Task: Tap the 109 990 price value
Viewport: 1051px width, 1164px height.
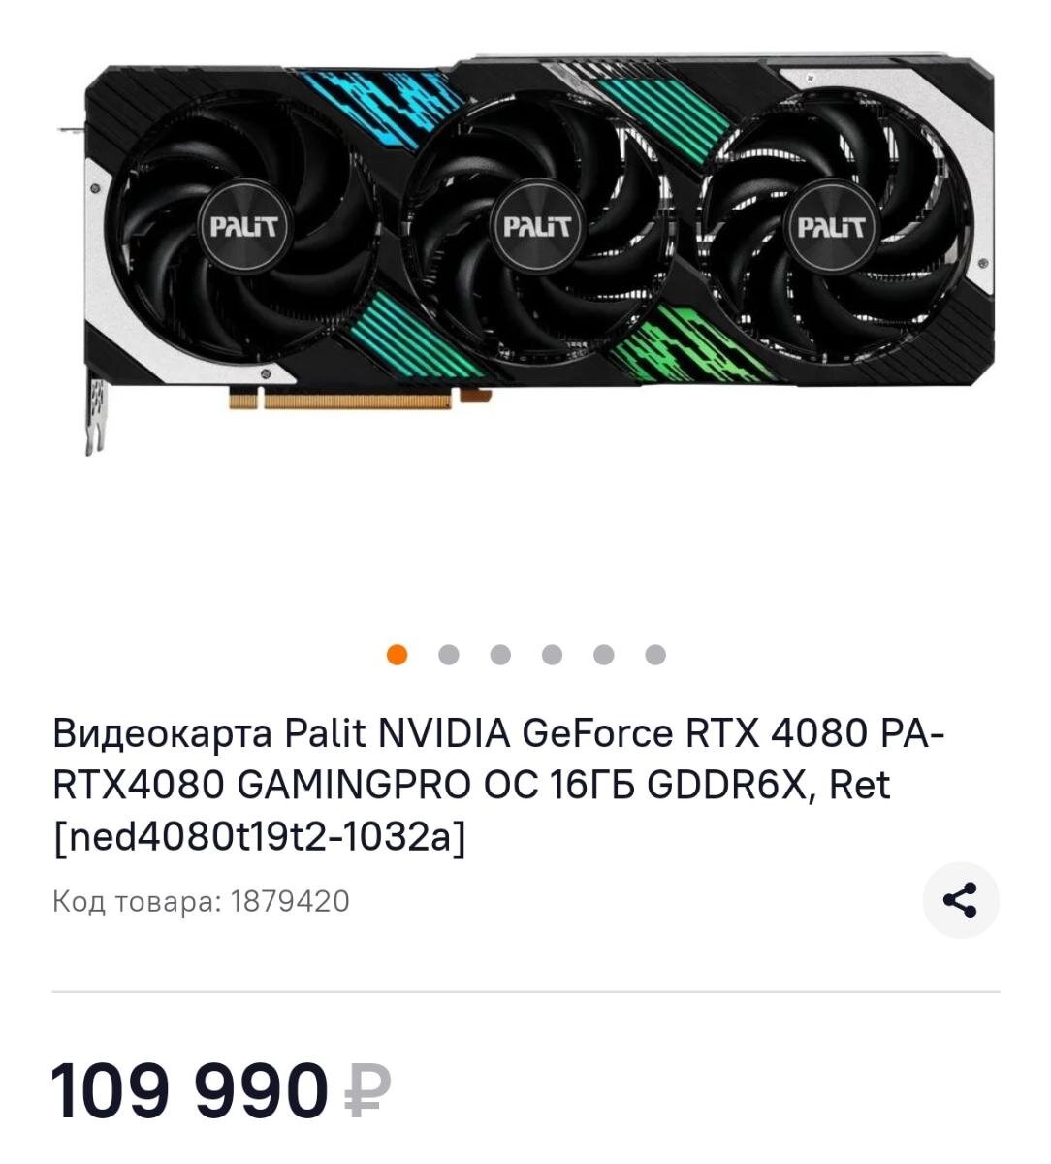Action: pos(190,1091)
